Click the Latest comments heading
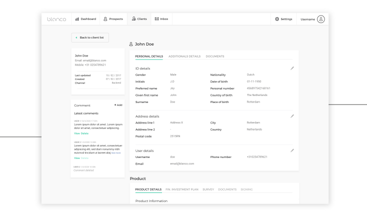This screenshot has height=214, width=367. point(86,113)
